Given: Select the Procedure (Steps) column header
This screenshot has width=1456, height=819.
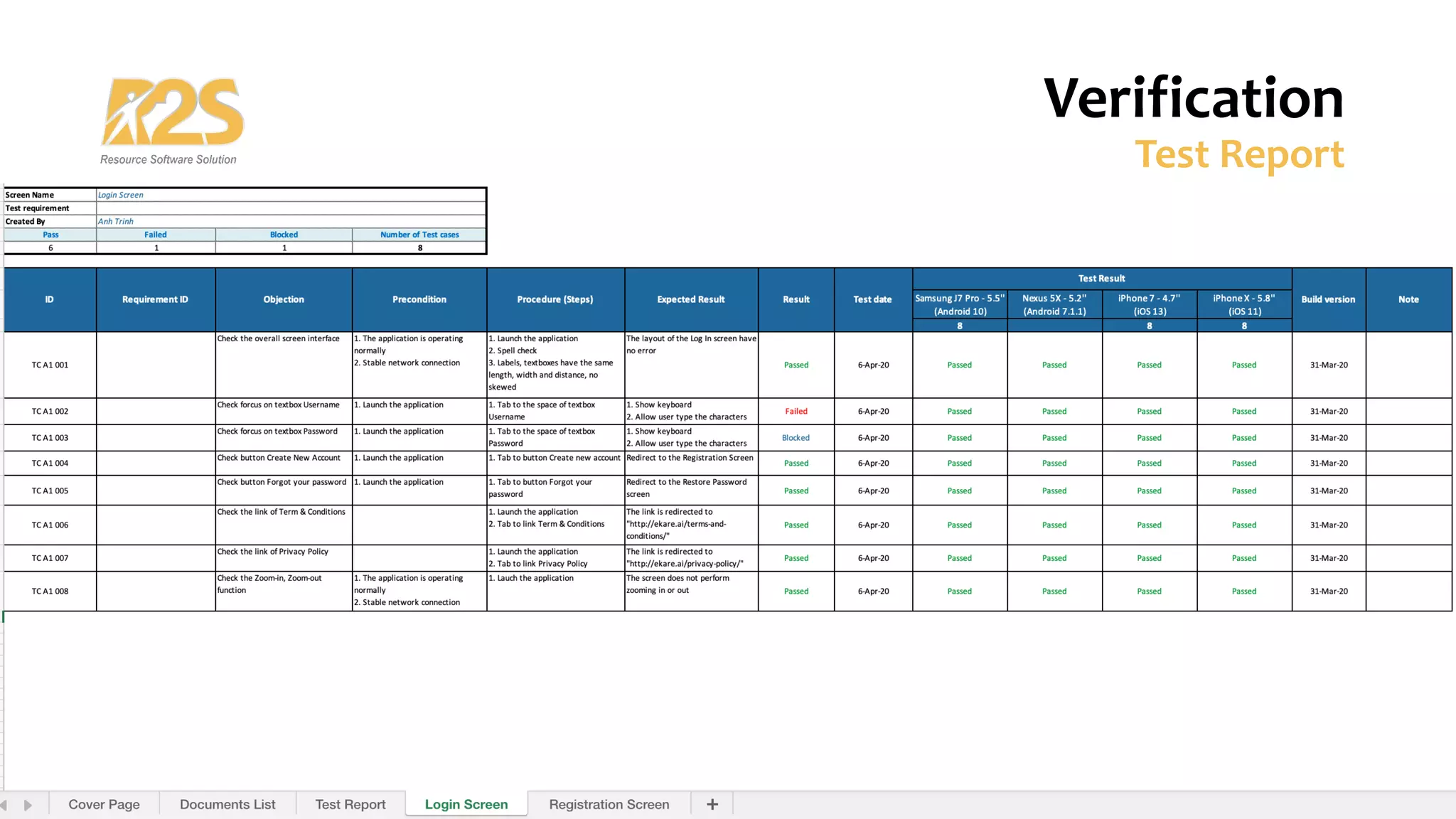Looking at the screenshot, I should pyautogui.click(x=555, y=299).
